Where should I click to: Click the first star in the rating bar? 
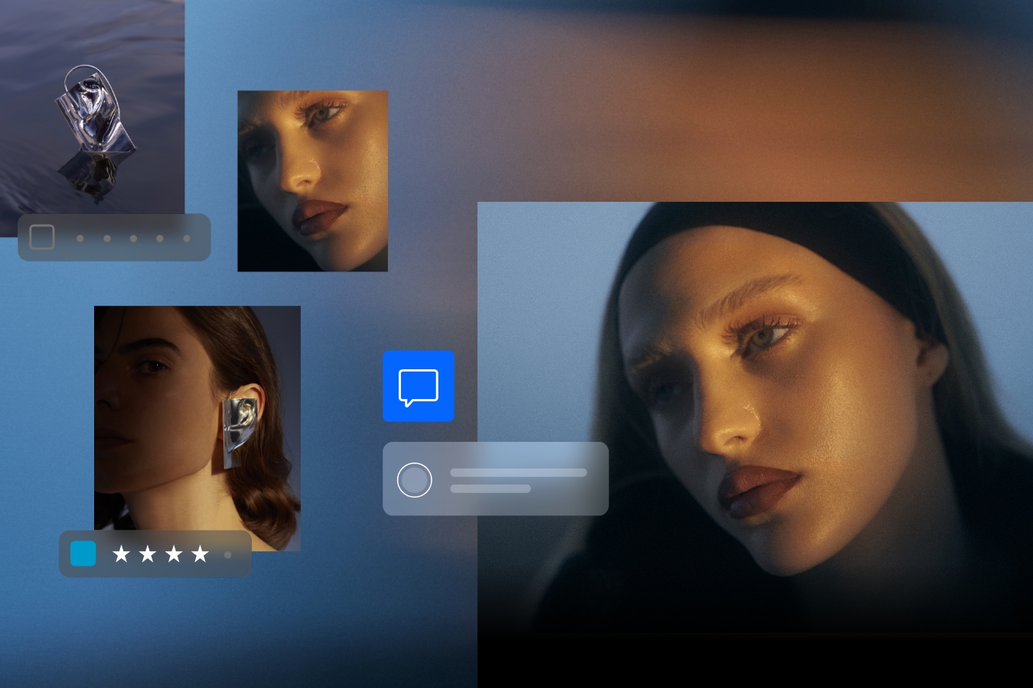[x=121, y=553]
